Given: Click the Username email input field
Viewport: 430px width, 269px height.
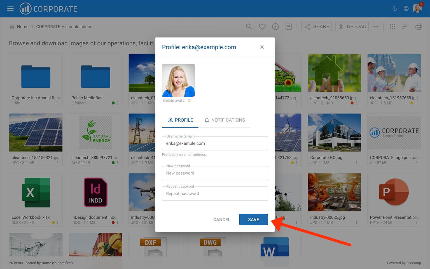Looking at the screenshot, I should pyautogui.click(x=215, y=143).
